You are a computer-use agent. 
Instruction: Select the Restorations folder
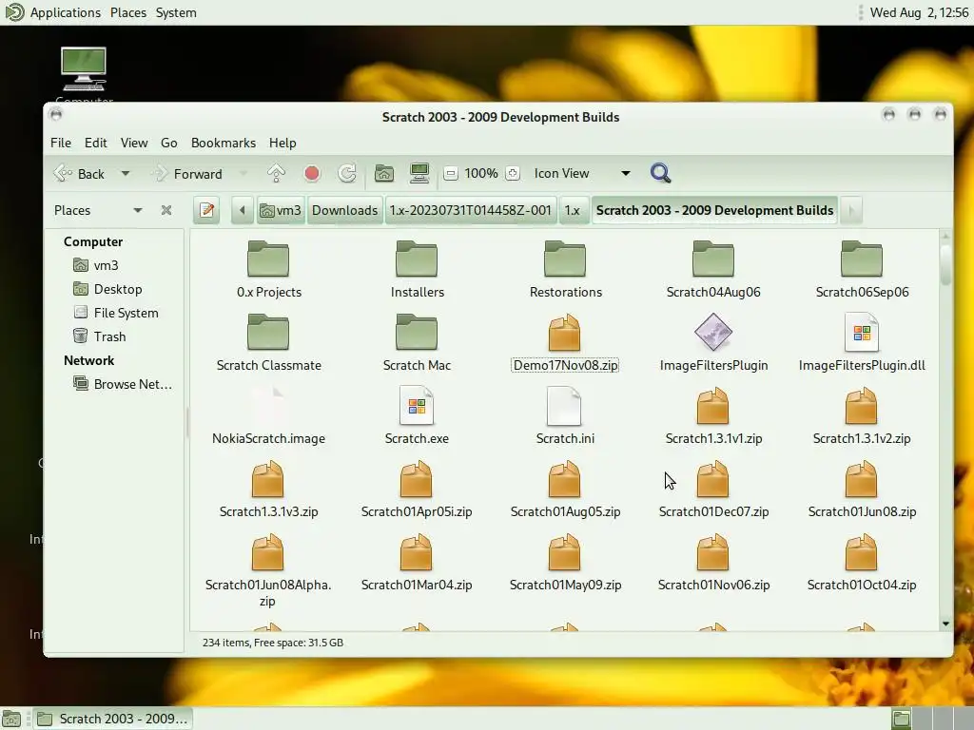pyautogui.click(x=565, y=269)
